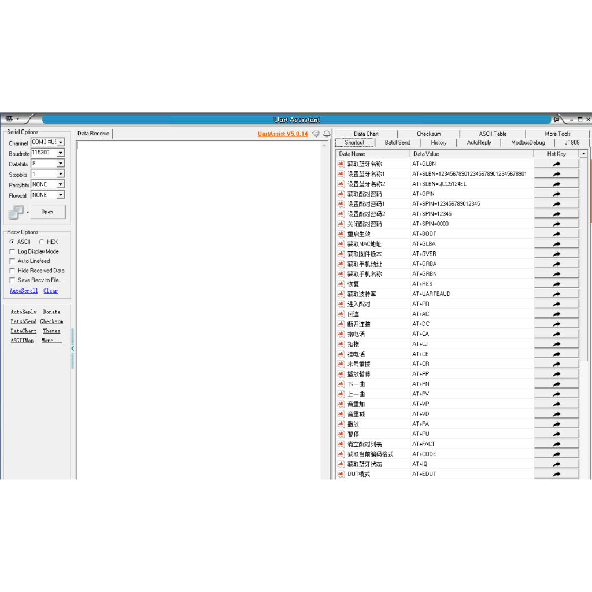Click the AutoScroll link
This screenshot has height=592, width=592.
pos(24,291)
